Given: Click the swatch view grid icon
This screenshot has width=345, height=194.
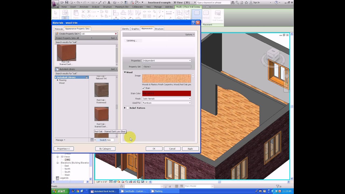Looking at the screenshot, I should coord(92,140).
